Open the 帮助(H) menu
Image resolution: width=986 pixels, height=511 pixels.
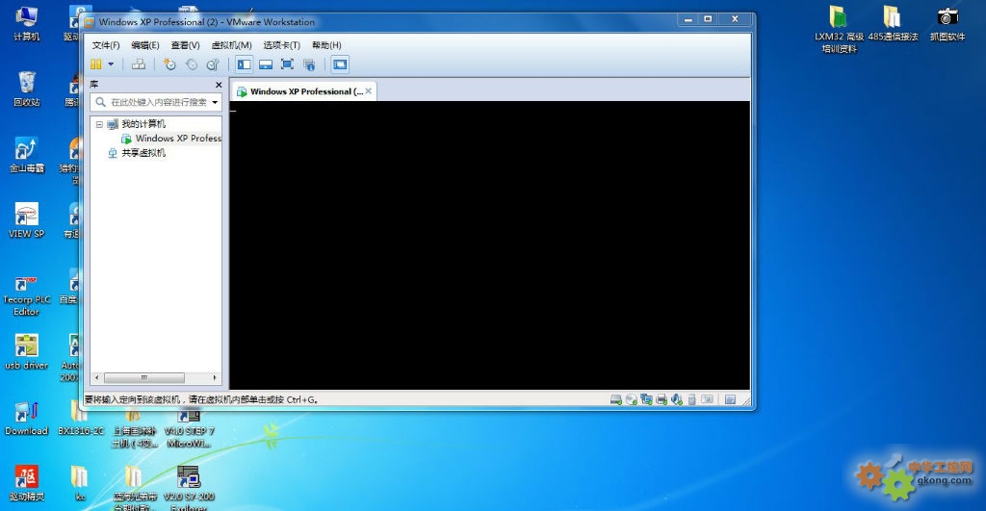(327, 45)
